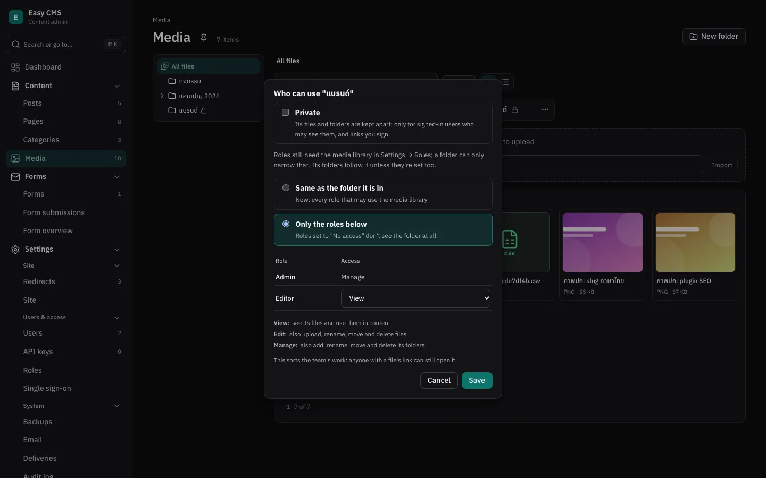Viewport: 766px width, 478px height.
Task: Click the New folder button
Action: click(x=714, y=37)
